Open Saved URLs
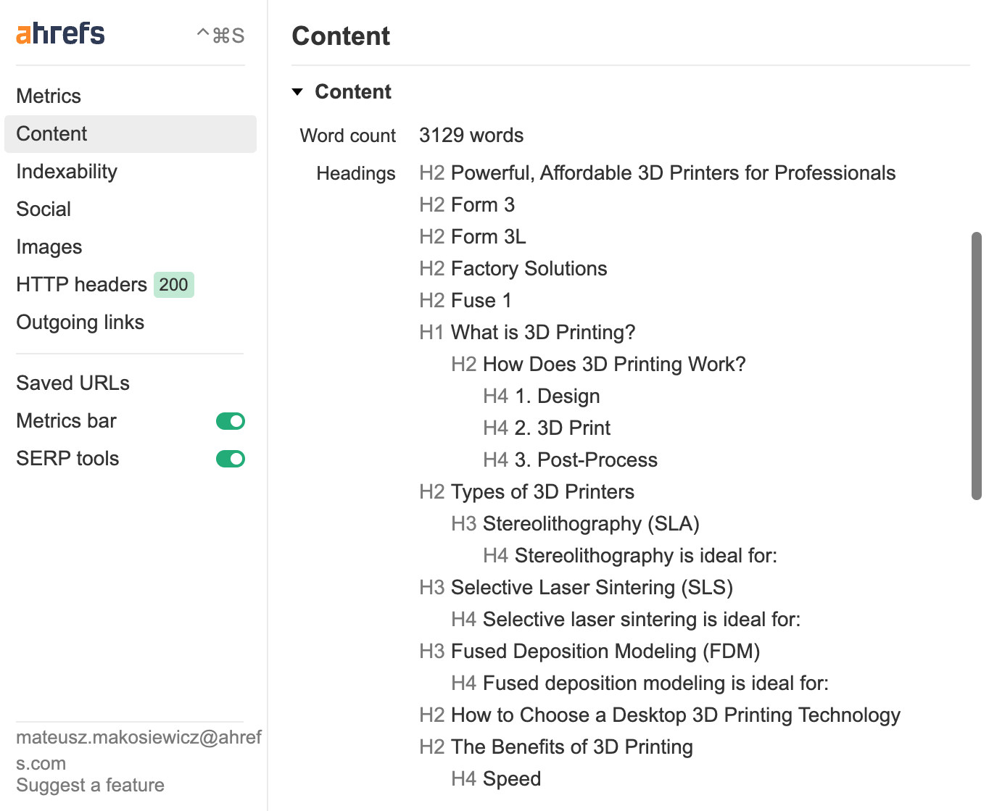The image size is (989, 811). tap(73, 383)
